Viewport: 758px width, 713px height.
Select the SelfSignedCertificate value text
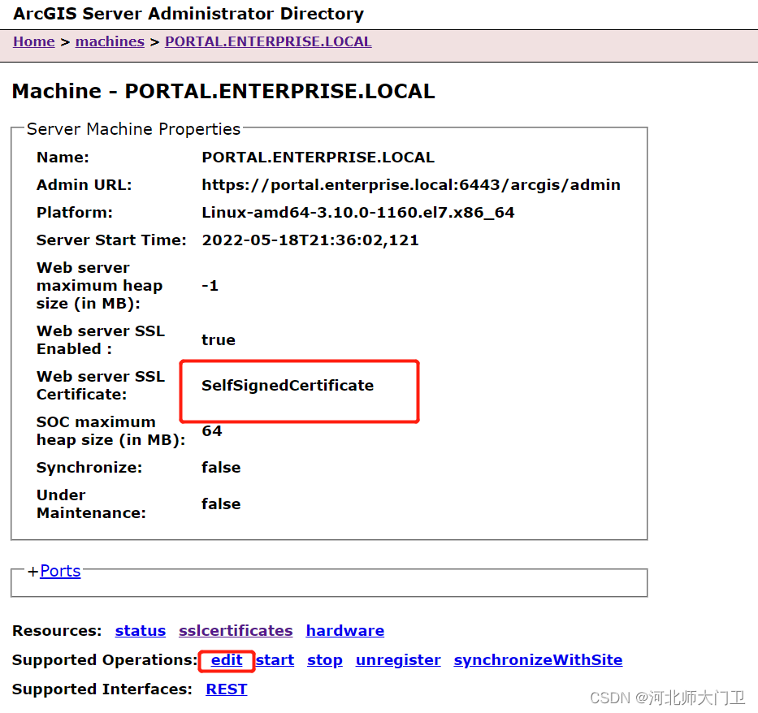pos(288,386)
